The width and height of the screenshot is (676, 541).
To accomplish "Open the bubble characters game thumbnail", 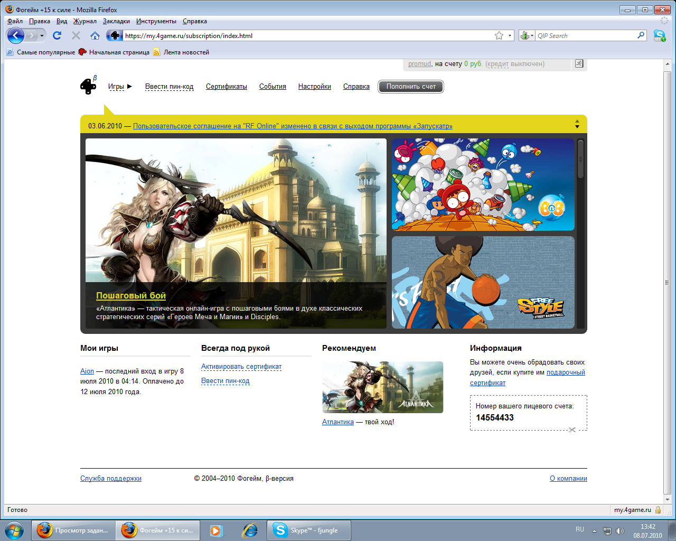I will (483, 184).
